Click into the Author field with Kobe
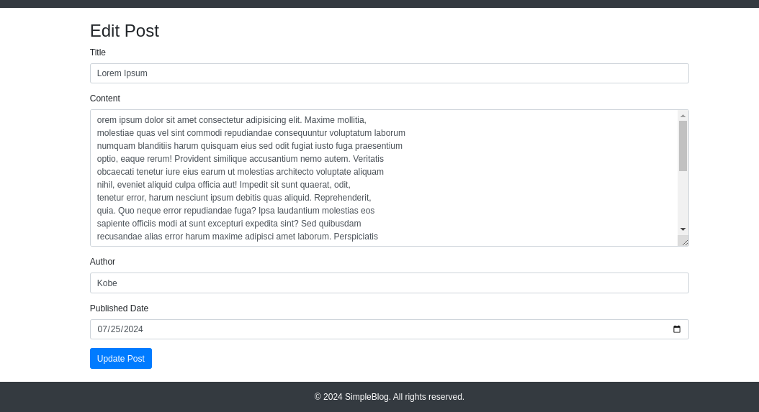759x412 pixels. tap(389, 283)
